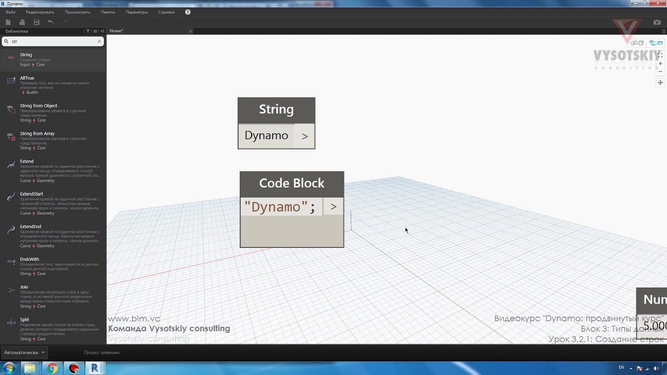Click the search field containing 'str'
The height and width of the screenshot is (375, 667).
(x=53, y=41)
